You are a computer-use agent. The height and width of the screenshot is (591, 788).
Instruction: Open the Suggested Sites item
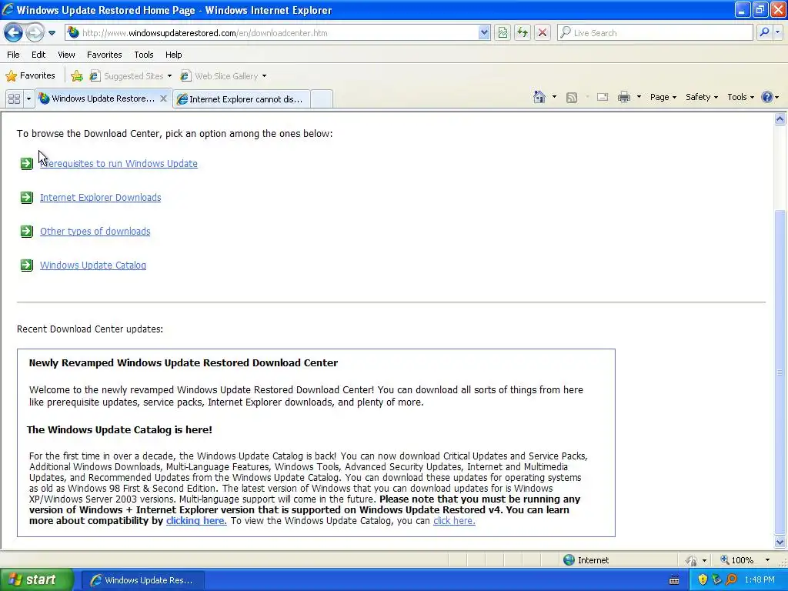tap(130, 76)
